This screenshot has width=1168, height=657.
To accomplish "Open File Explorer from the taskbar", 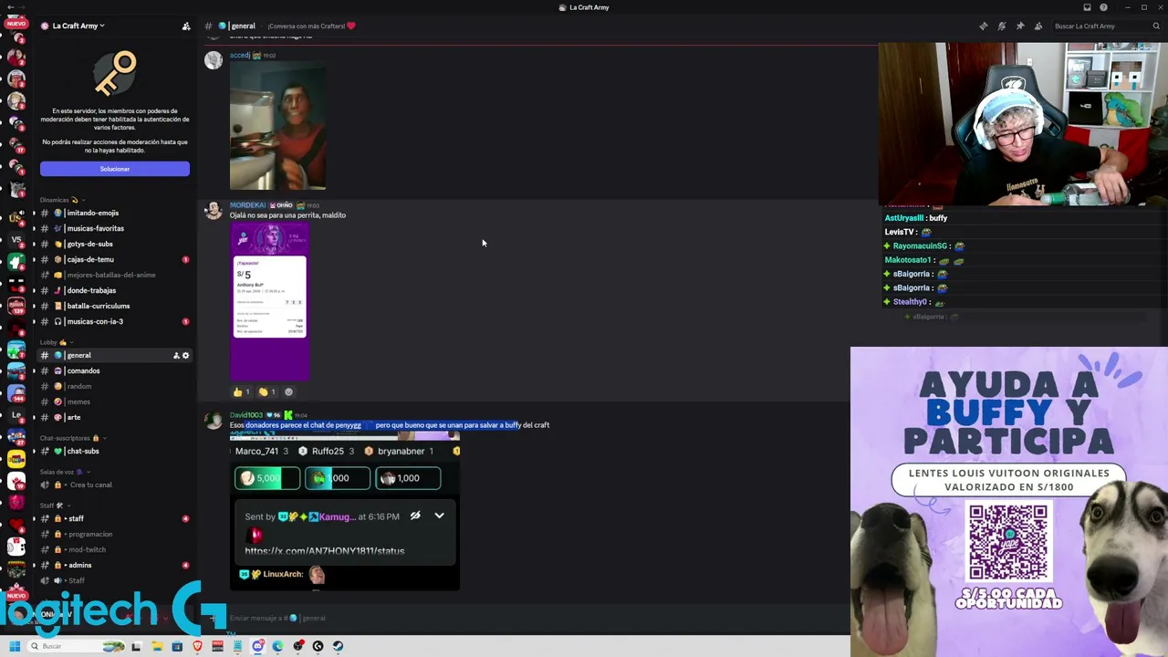I will [157, 646].
